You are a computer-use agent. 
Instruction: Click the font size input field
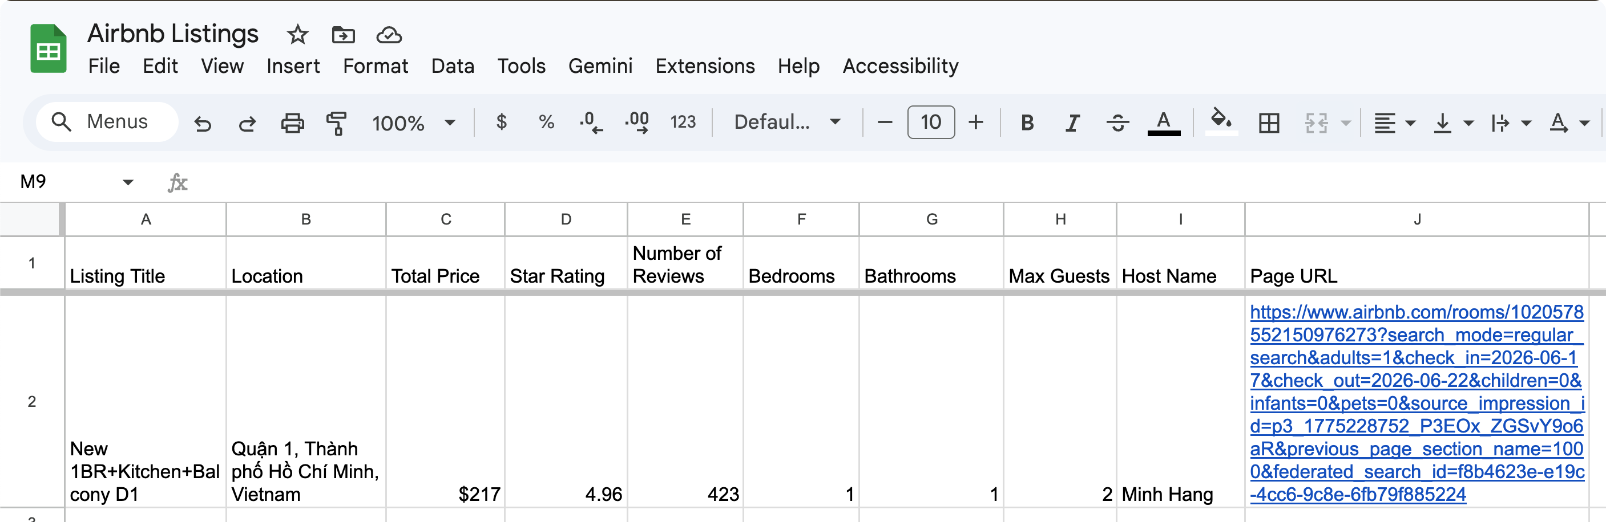[931, 123]
